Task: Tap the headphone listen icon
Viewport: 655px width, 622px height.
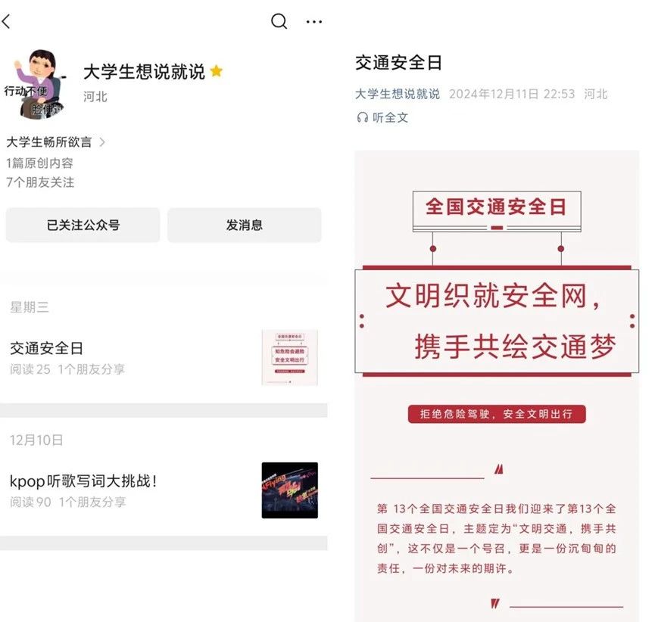Action: point(362,118)
